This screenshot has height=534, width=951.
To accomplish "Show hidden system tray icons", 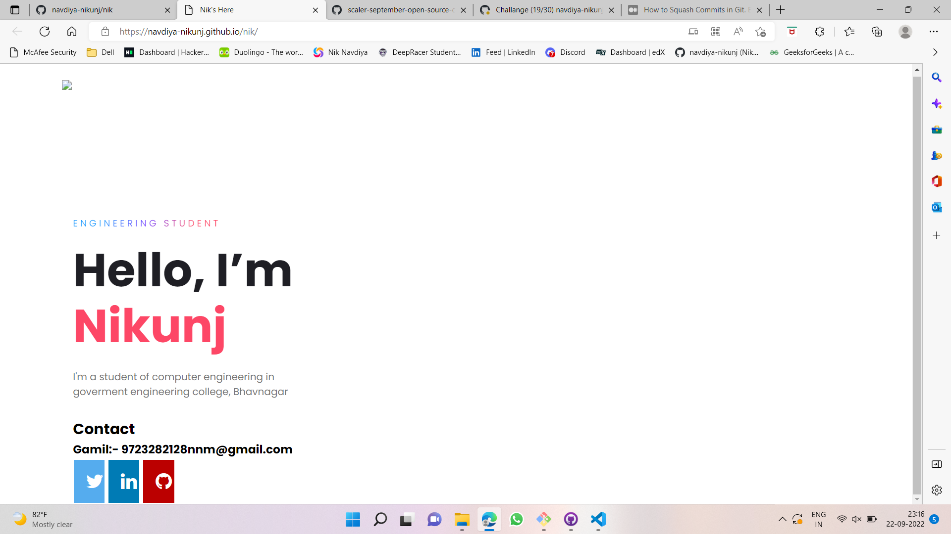I will 782,519.
